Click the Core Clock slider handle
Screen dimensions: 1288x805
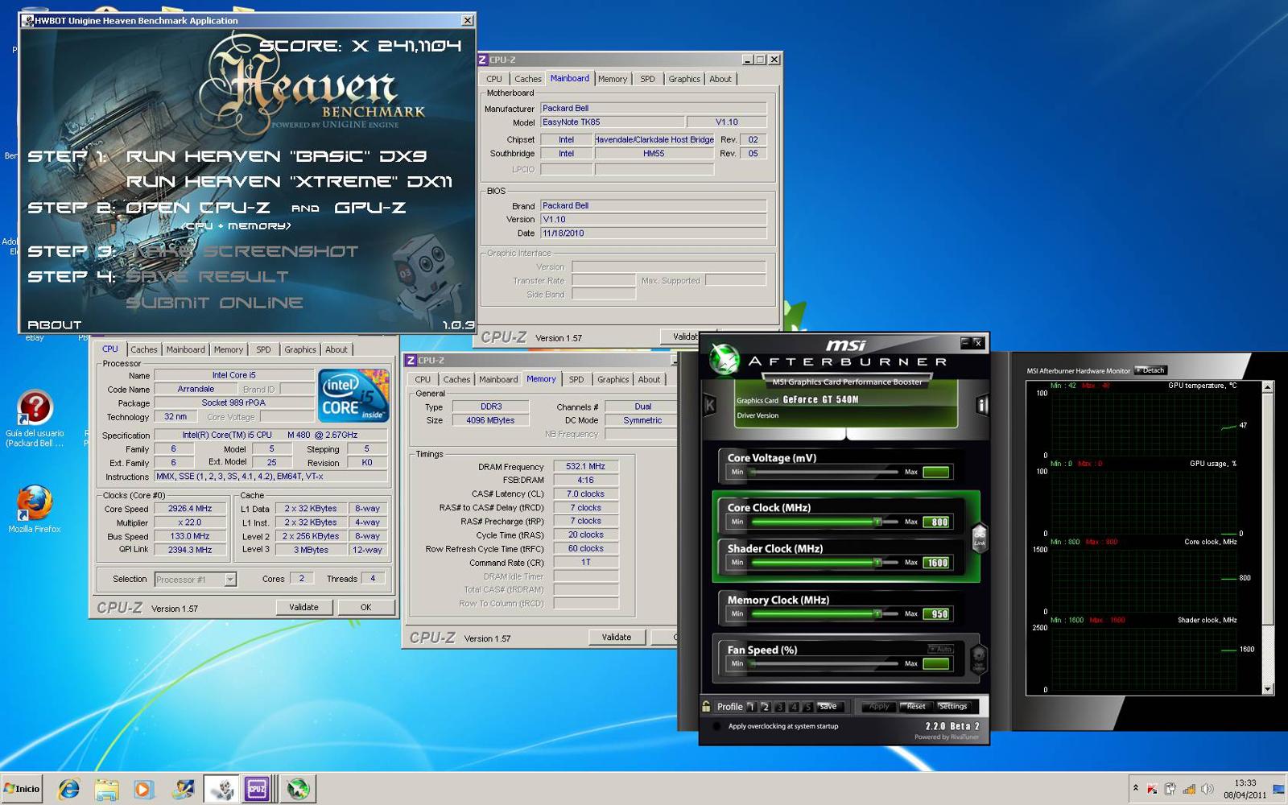(x=878, y=522)
